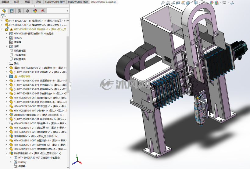Screen dimensions: 250x169
Task: Select HTY-6002EP.30-01T Z轴滑座<1>
Action: click(38, 68)
